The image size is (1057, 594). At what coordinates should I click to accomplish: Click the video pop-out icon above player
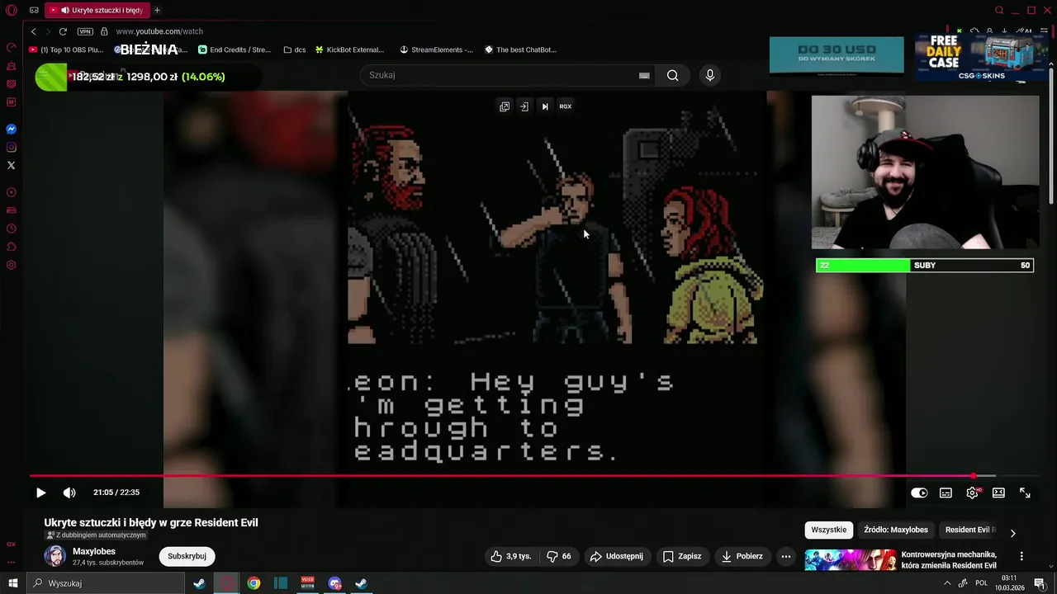pyautogui.click(x=505, y=106)
